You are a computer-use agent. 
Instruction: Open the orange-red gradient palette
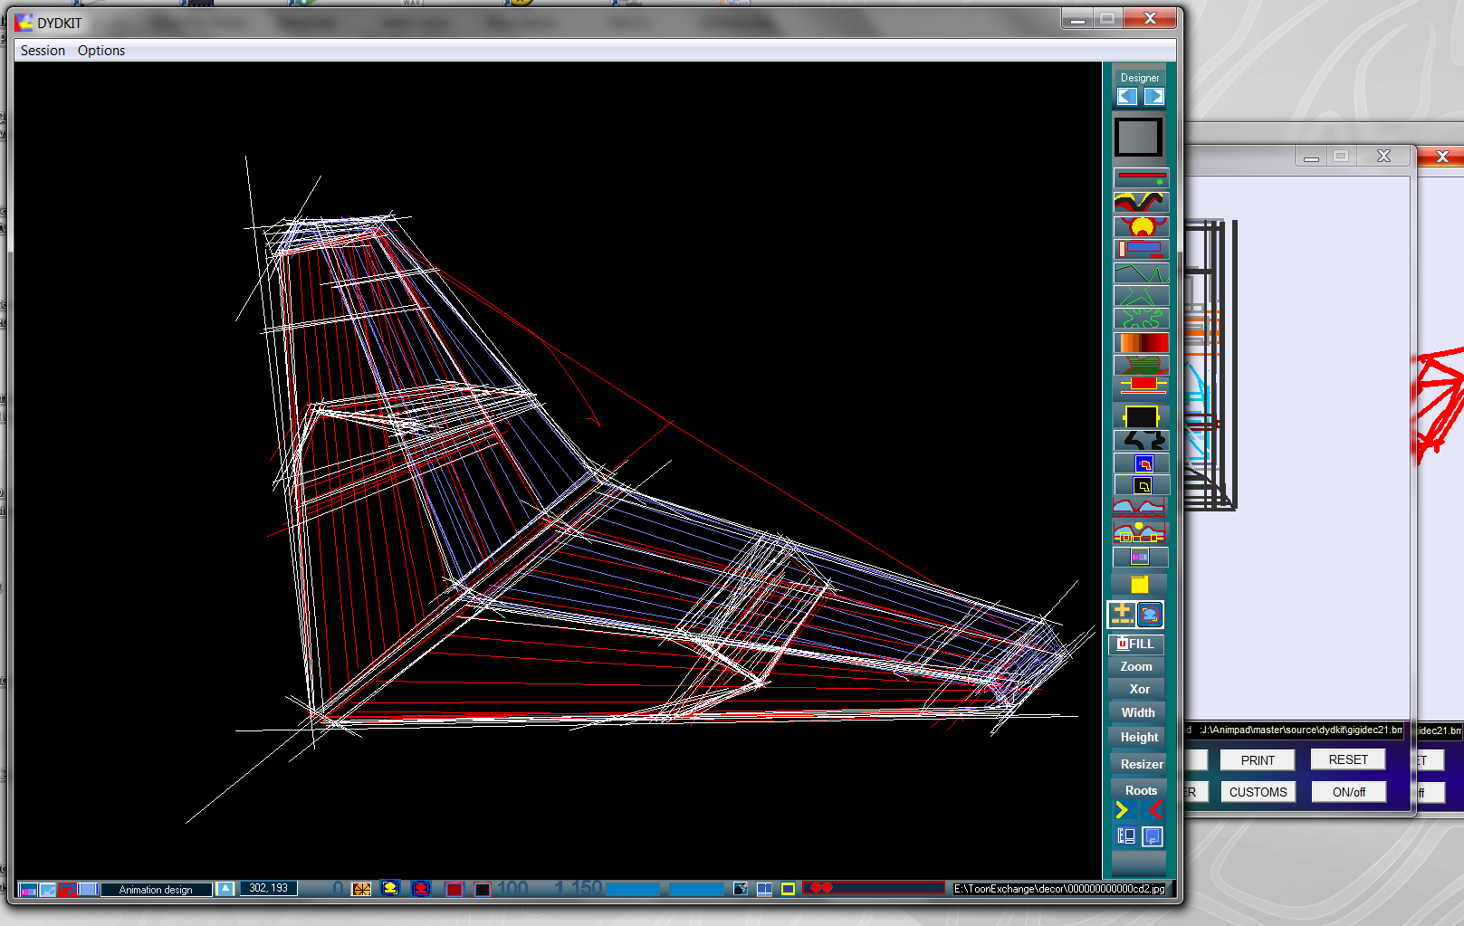[x=1141, y=343]
